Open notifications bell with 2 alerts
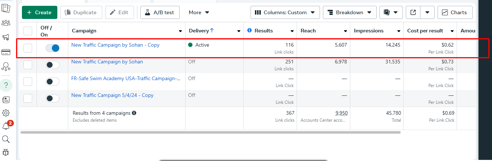This screenshot has width=492, height=161. point(6,126)
